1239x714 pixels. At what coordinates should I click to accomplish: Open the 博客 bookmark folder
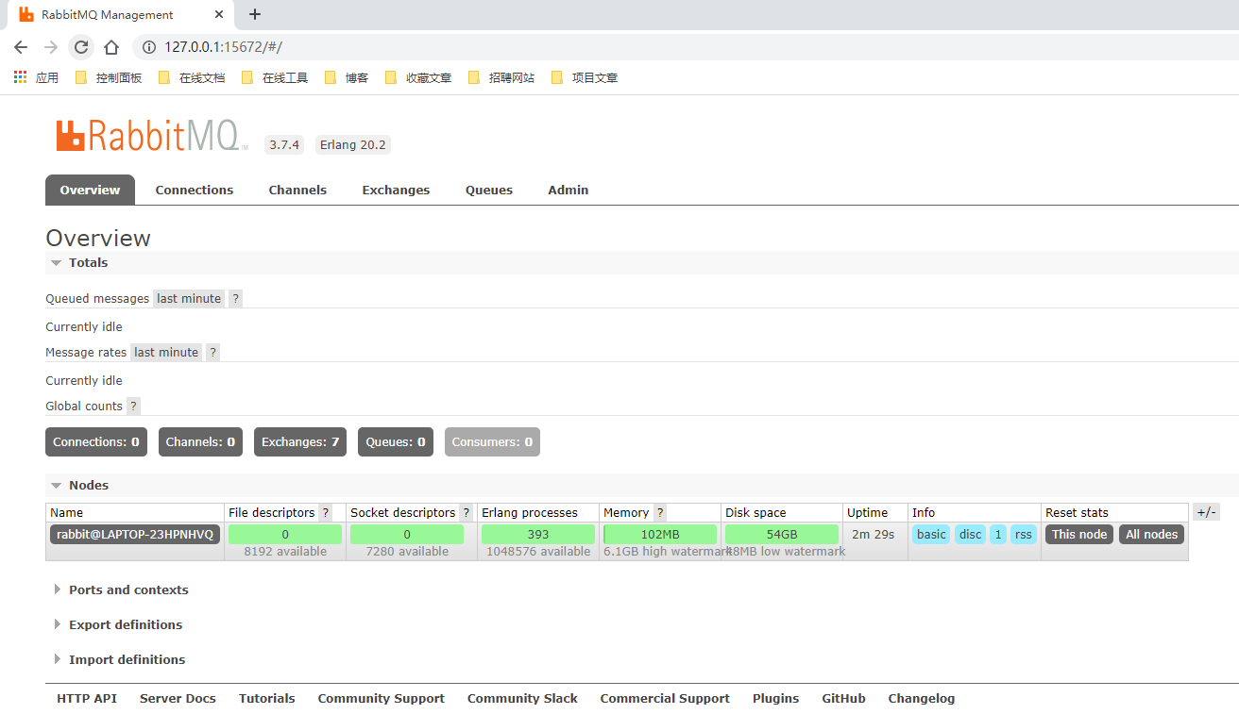(x=347, y=77)
